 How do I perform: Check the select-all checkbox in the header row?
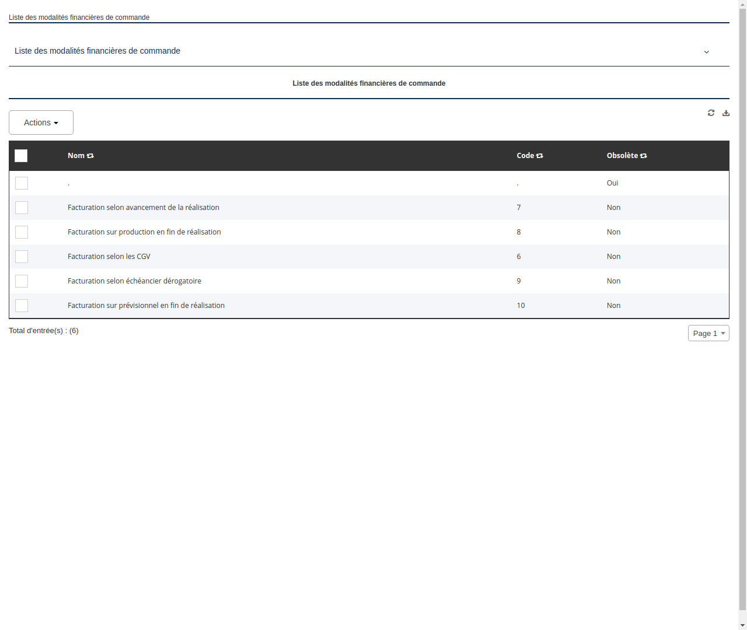tap(21, 156)
